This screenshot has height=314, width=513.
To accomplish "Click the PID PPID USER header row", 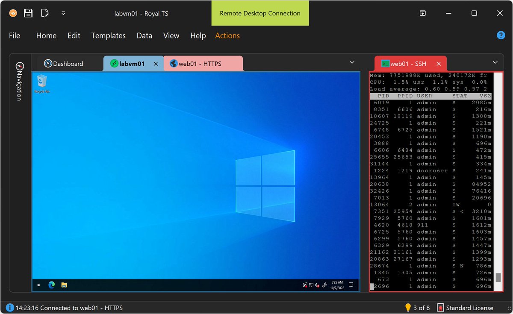I will click(x=430, y=96).
